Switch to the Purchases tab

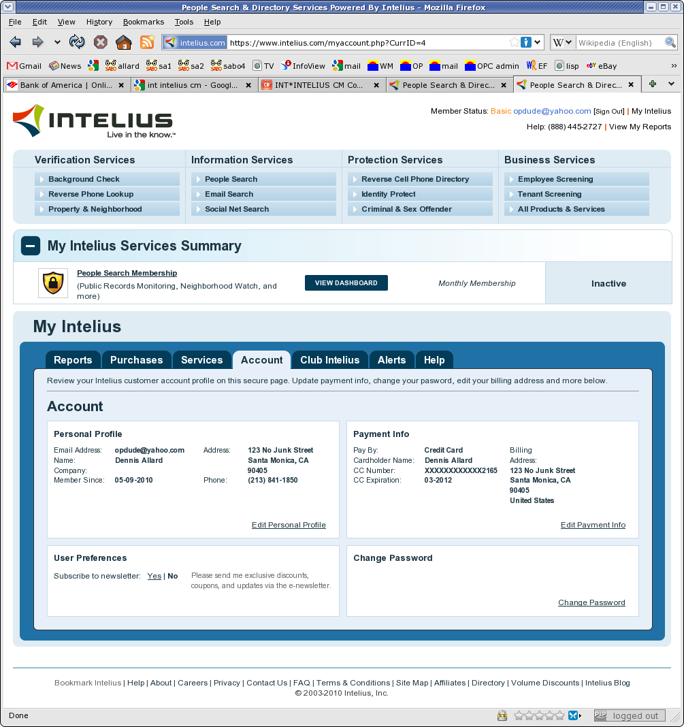point(137,360)
